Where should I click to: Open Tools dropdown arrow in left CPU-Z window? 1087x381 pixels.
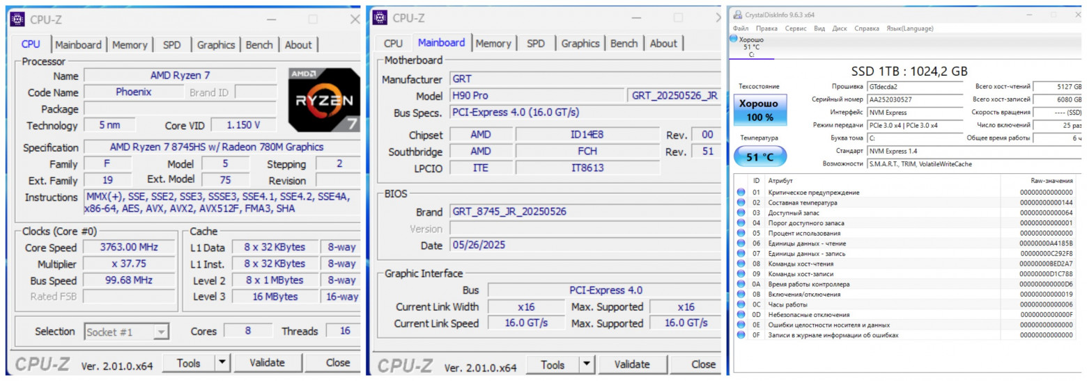222,362
